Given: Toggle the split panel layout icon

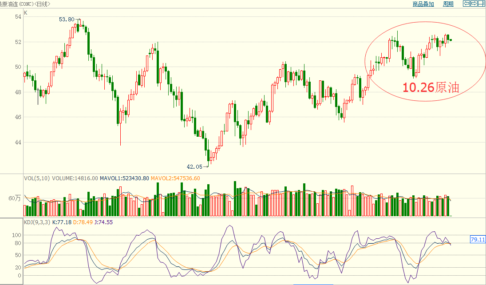Looking at the screenshot, I should (482, 4).
